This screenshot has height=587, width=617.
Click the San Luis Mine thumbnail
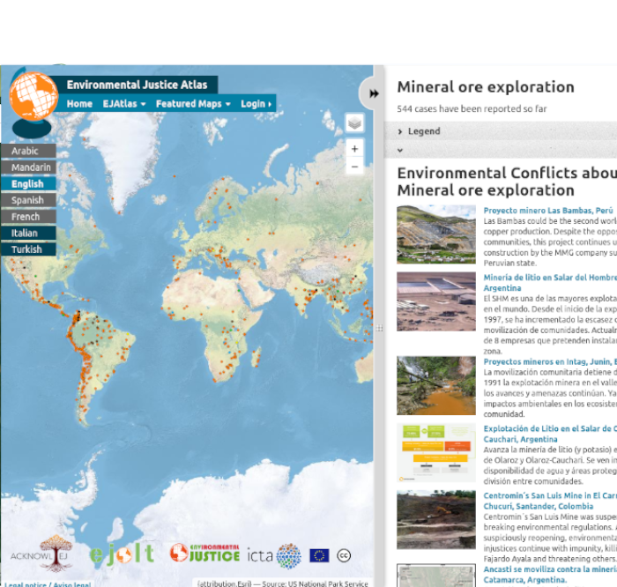pyautogui.click(x=436, y=519)
